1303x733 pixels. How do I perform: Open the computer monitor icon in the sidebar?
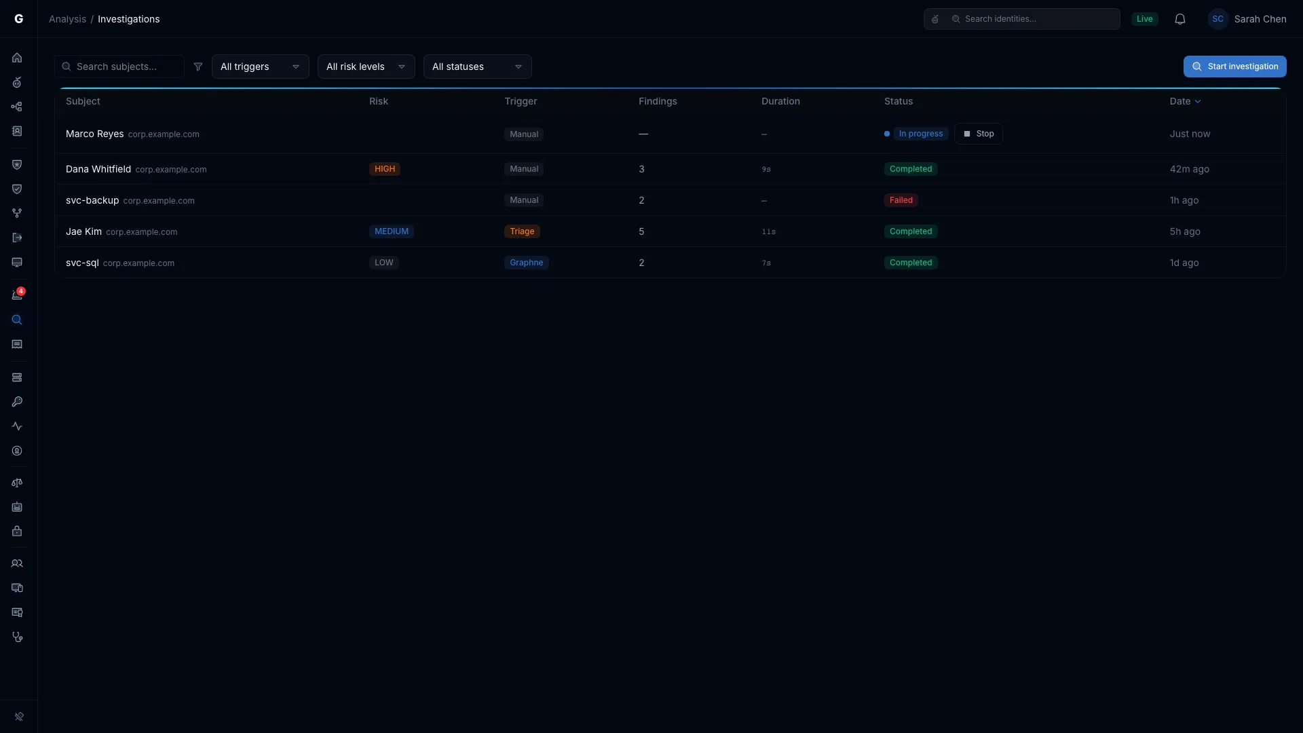(17, 262)
